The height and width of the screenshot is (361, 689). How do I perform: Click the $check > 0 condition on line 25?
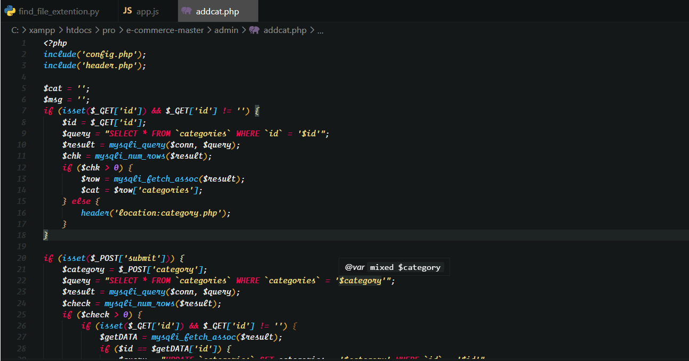[104, 315]
